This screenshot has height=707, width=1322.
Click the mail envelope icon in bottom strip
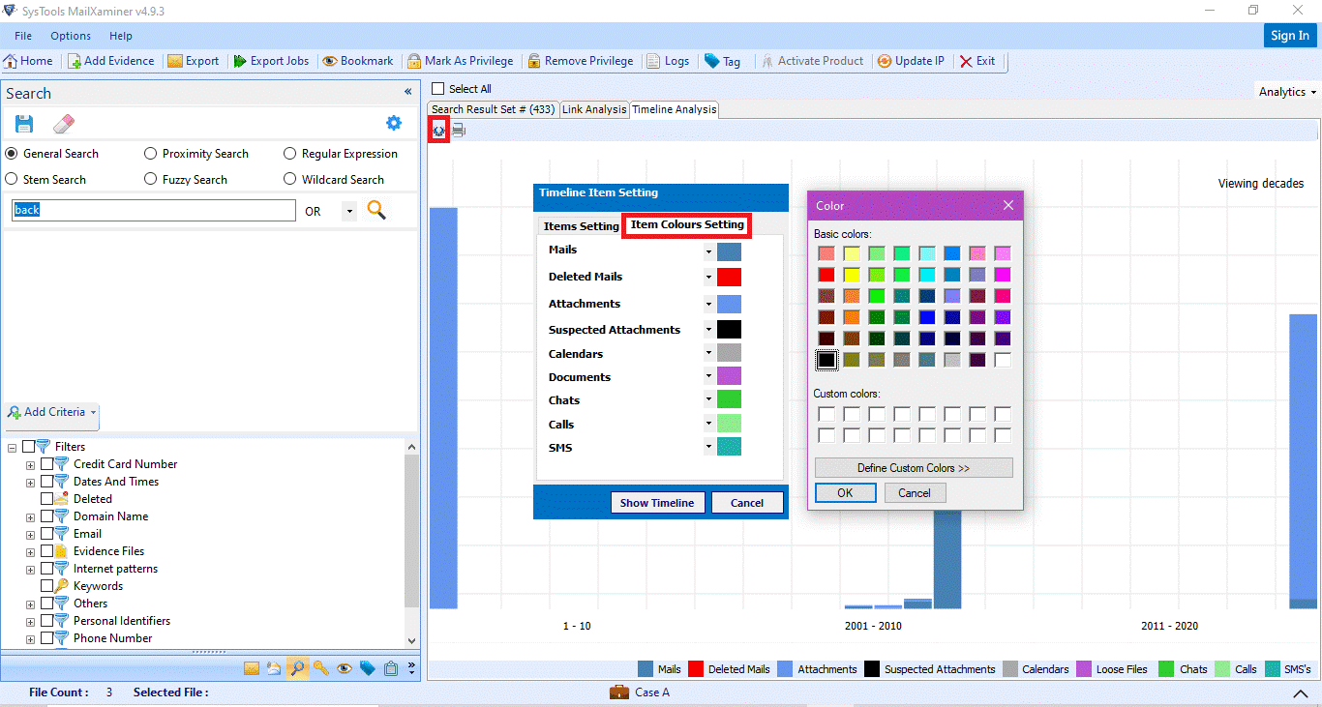[252, 668]
